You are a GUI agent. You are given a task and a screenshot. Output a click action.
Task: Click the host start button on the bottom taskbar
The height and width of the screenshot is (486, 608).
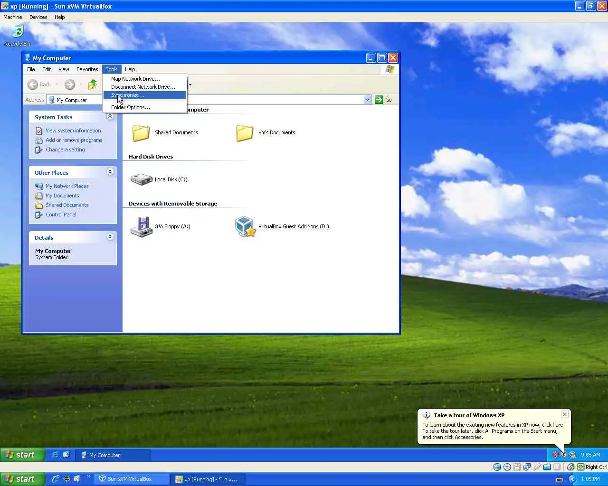pos(22,479)
